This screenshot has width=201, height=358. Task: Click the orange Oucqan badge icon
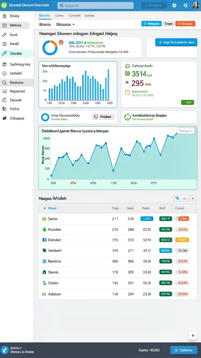[96, 117]
